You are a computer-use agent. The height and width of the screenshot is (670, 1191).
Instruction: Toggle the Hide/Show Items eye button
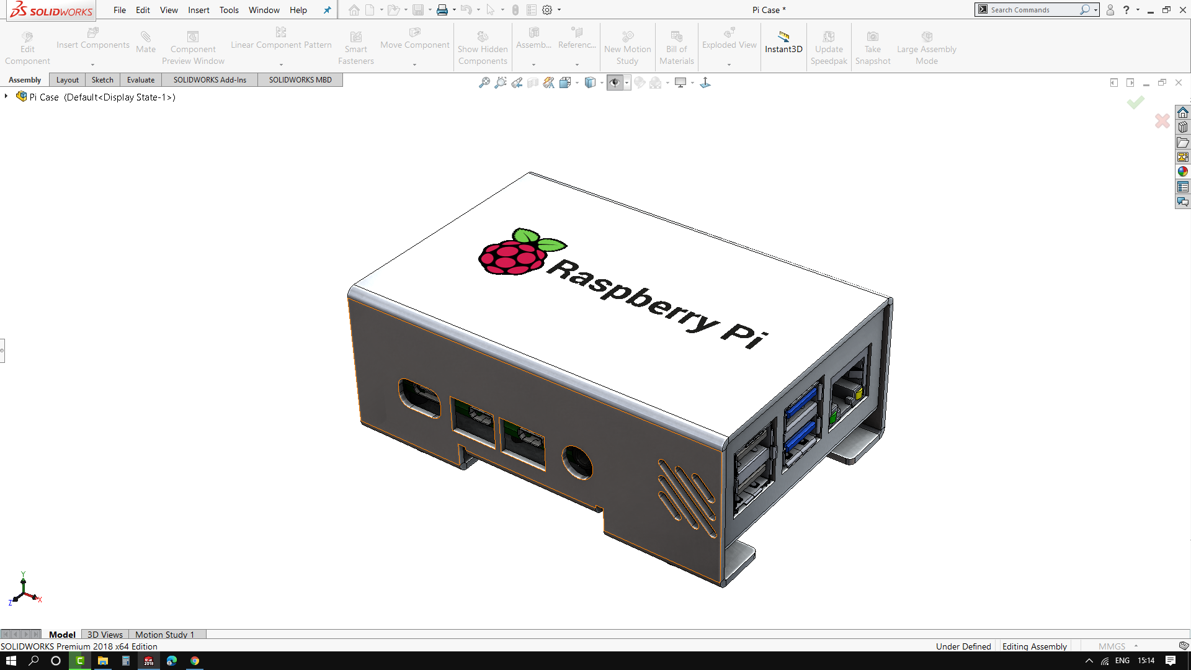point(615,83)
